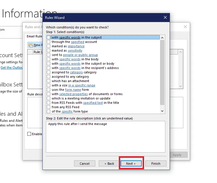
Task: Open the 'specified' account link
Action: 78,42
